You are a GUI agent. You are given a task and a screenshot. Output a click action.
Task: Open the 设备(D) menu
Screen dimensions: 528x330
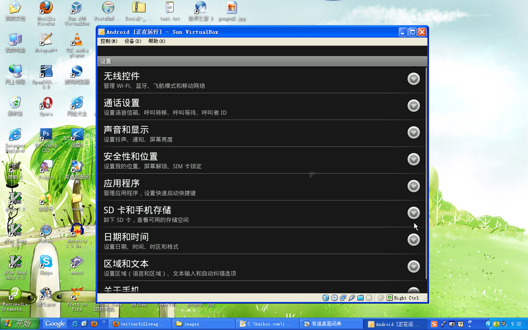[x=133, y=41]
